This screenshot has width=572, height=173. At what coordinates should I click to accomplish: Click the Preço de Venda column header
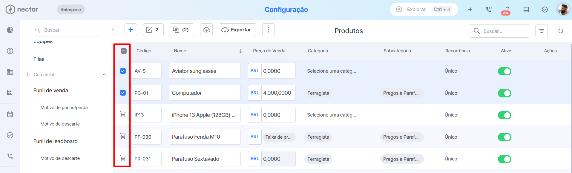pyautogui.click(x=269, y=51)
